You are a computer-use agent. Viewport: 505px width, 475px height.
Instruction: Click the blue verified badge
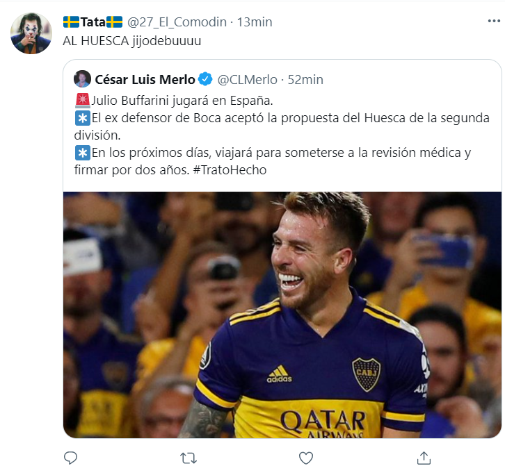tap(206, 79)
